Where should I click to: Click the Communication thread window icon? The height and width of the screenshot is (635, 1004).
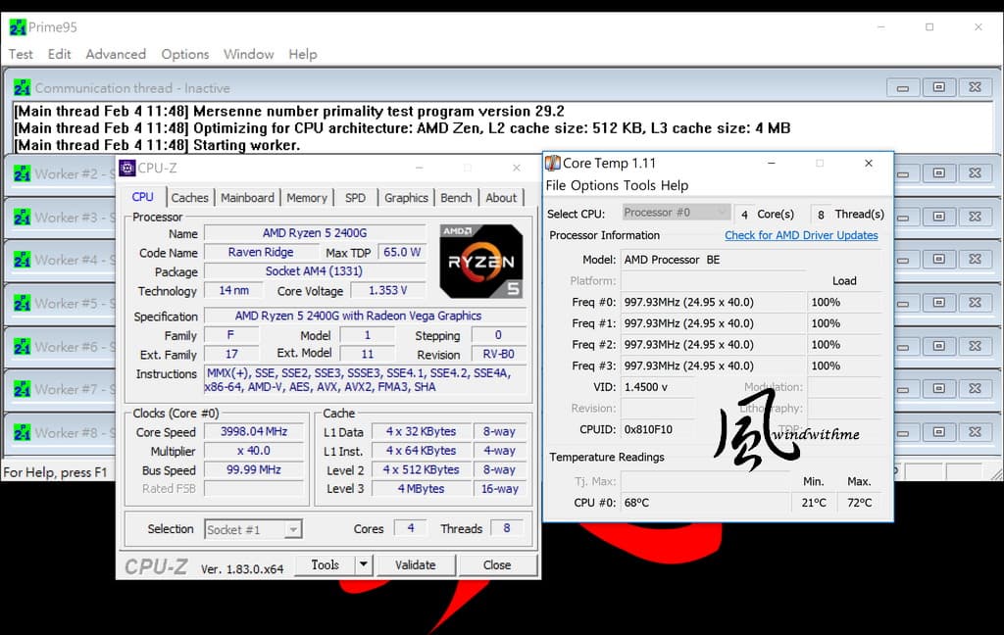[x=22, y=87]
